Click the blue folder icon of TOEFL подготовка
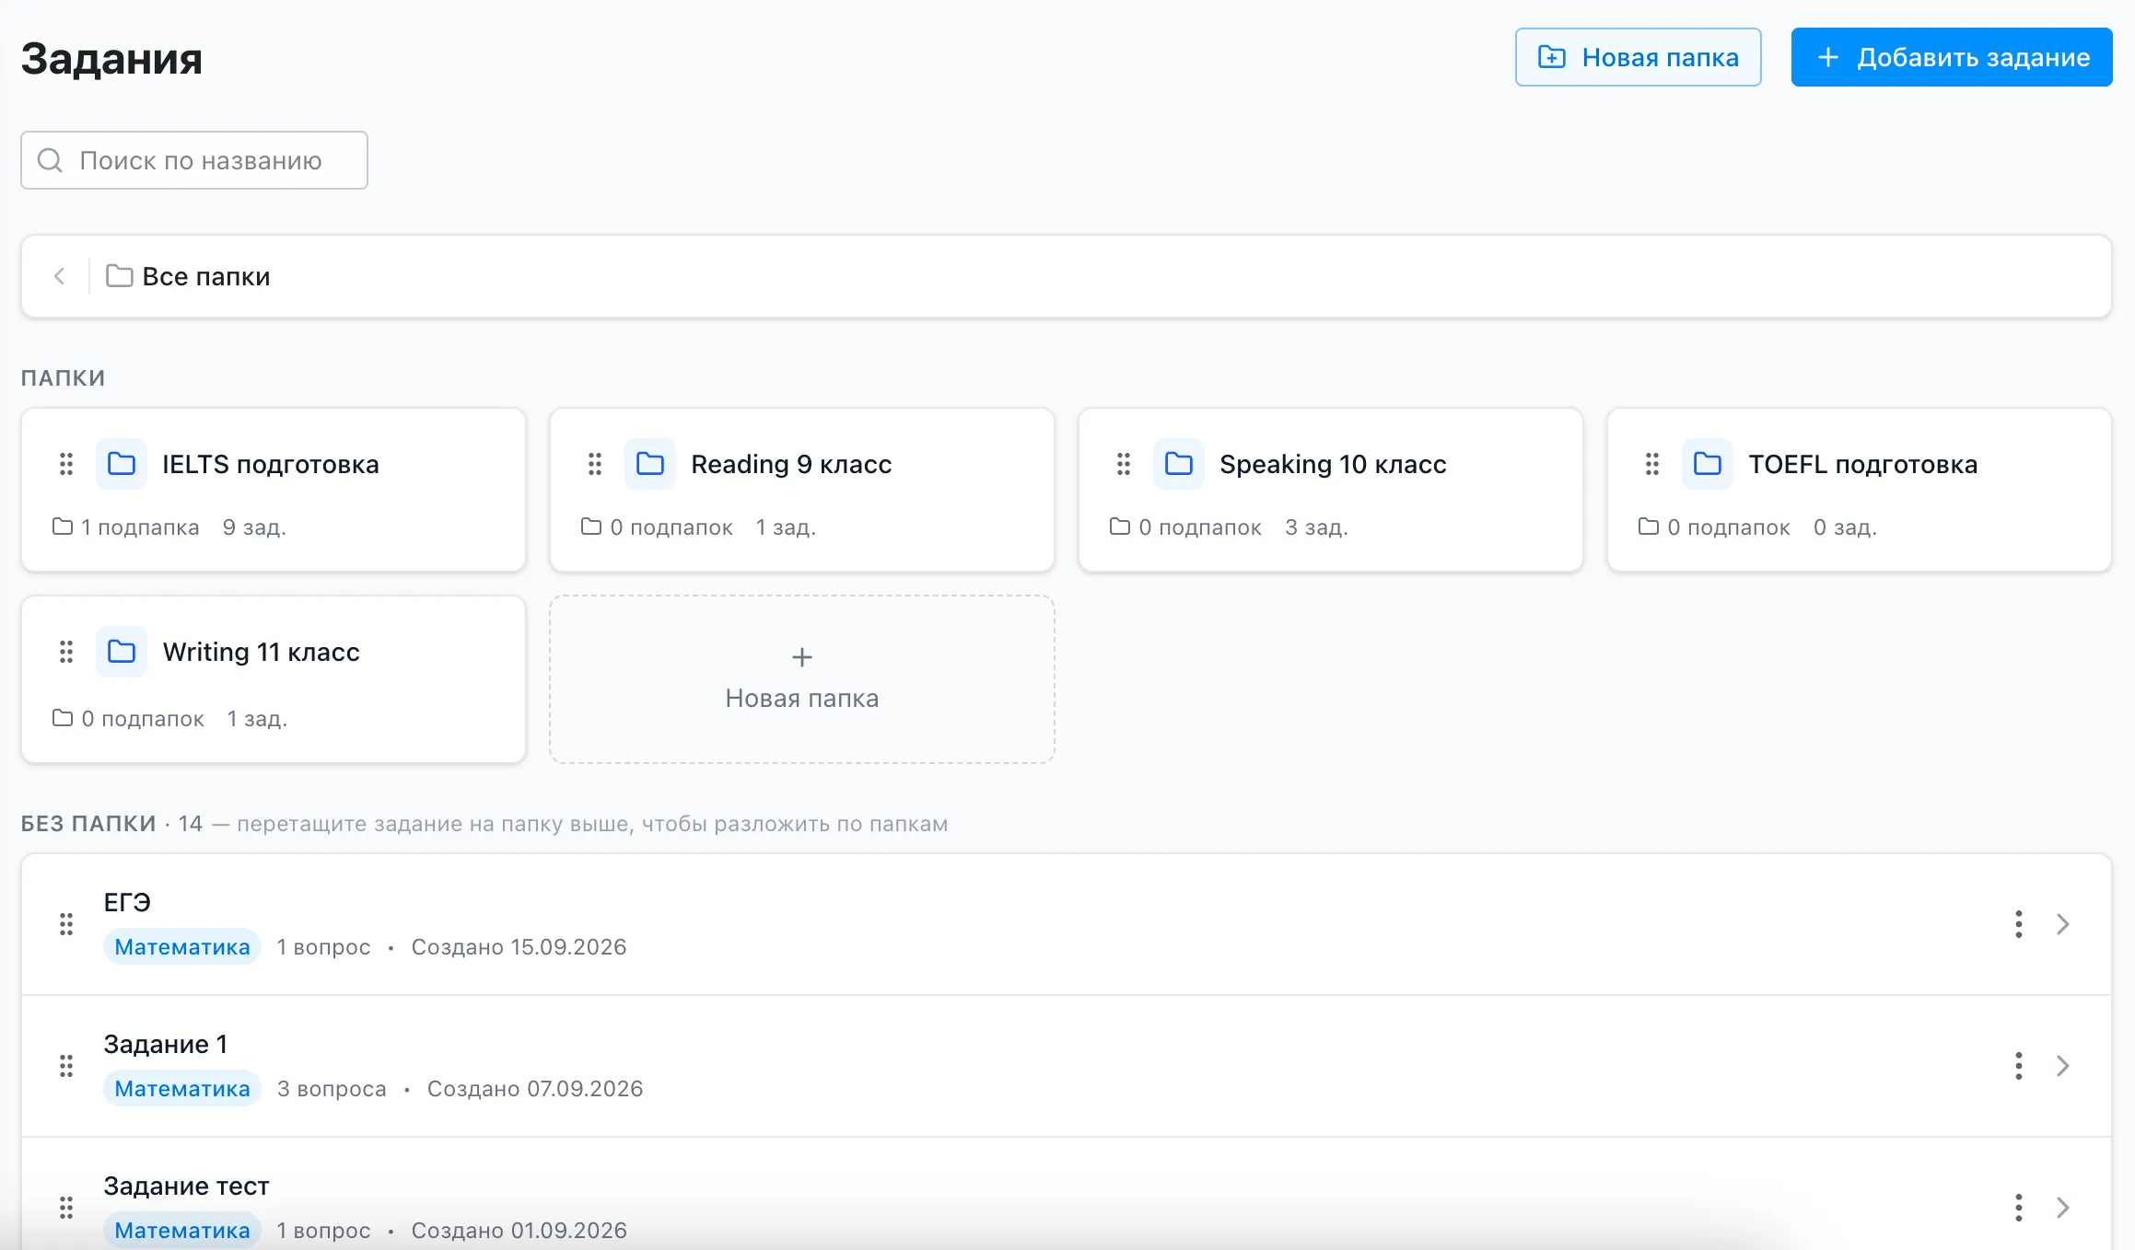2135x1250 pixels. (1708, 464)
